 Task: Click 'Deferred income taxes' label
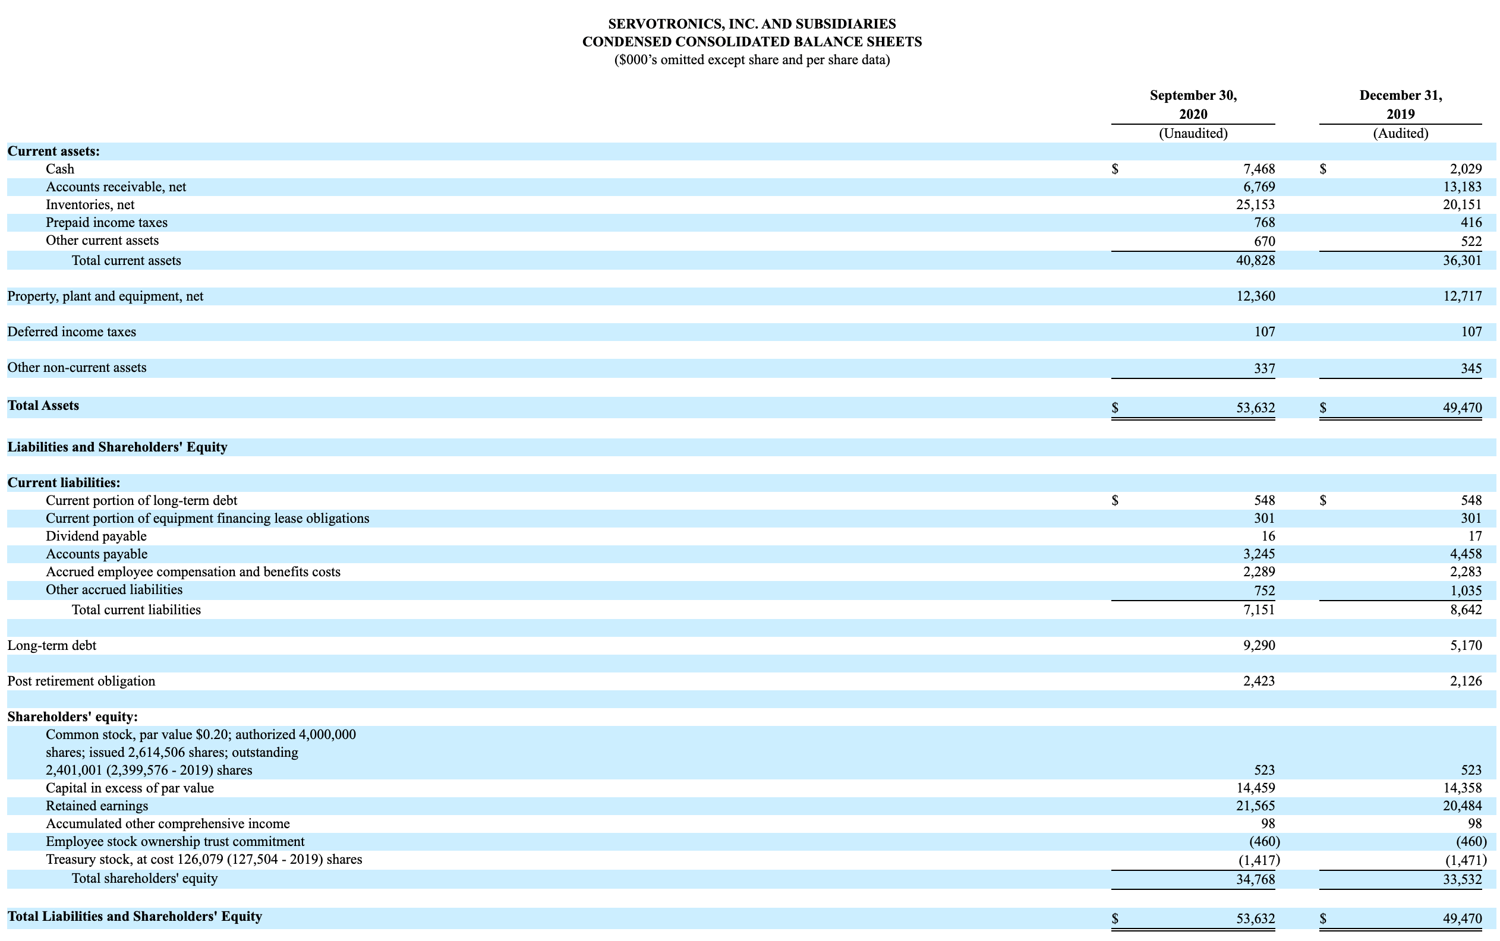point(71,332)
